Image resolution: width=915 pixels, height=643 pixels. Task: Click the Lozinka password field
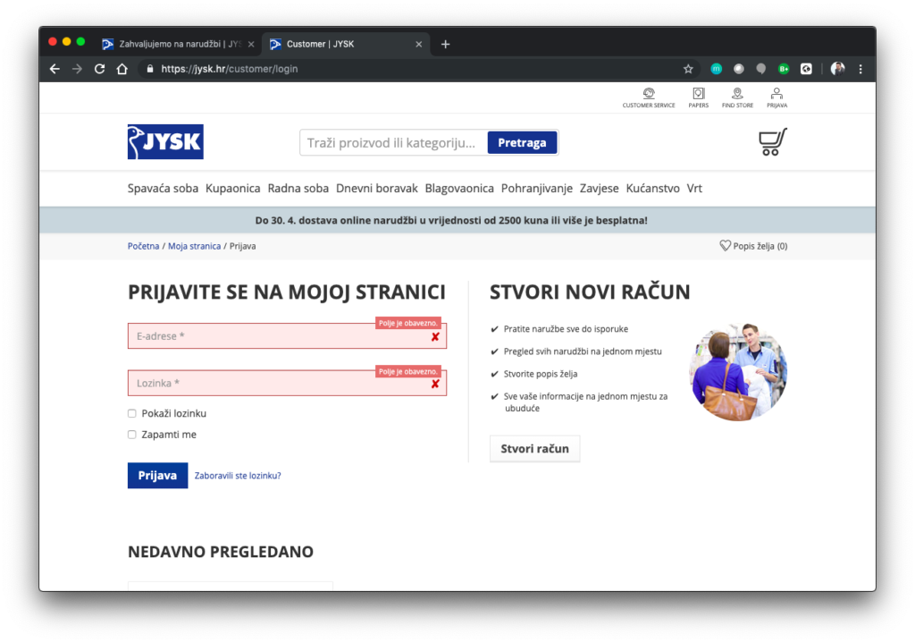tap(277, 384)
